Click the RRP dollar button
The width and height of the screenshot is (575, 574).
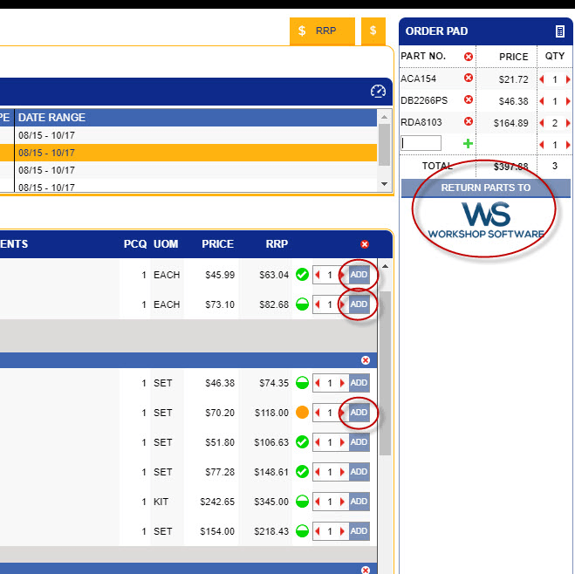point(322,31)
